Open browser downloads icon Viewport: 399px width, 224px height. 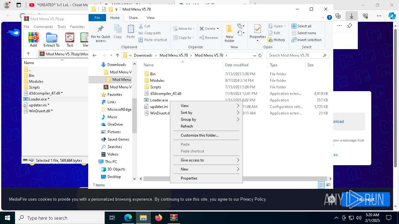pyautogui.click(x=351, y=16)
